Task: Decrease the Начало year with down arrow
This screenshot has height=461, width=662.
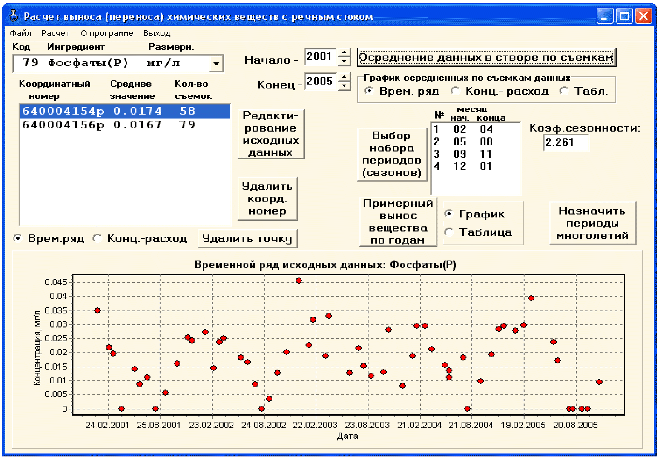Action: pyautogui.click(x=344, y=61)
